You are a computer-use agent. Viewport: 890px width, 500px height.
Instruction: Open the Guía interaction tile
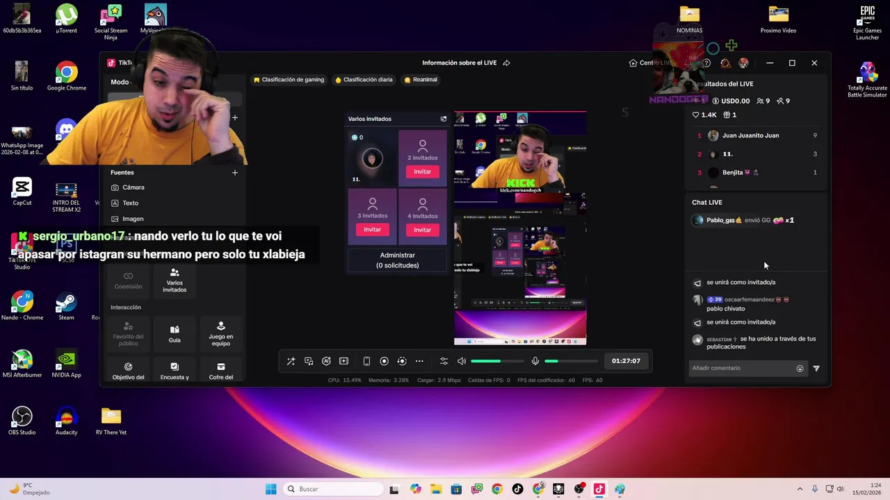click(x=175, y=333)
